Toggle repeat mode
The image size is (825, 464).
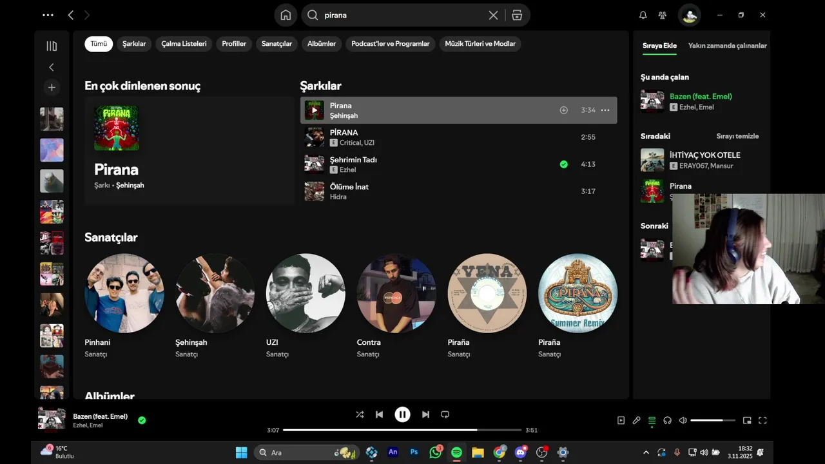click(445, 414)
